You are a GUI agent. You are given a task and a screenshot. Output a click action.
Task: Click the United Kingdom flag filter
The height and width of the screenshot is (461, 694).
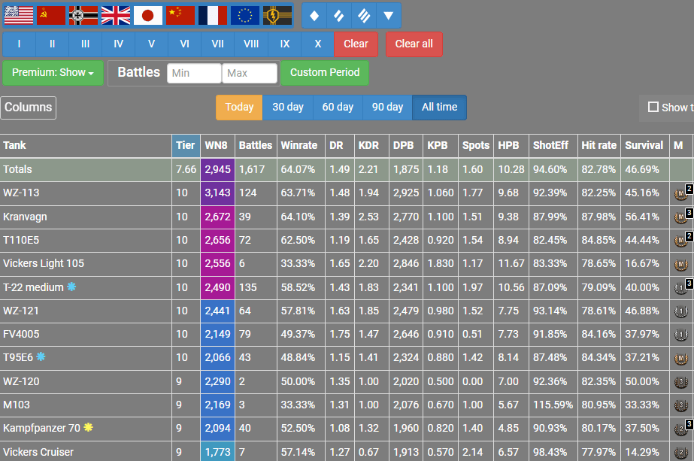[116, 15]
